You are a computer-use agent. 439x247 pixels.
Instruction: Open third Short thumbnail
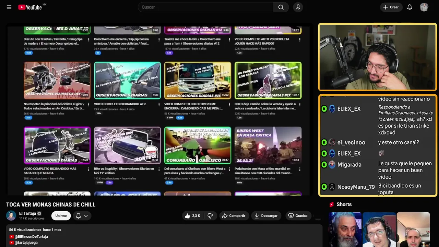pos(413,230)
